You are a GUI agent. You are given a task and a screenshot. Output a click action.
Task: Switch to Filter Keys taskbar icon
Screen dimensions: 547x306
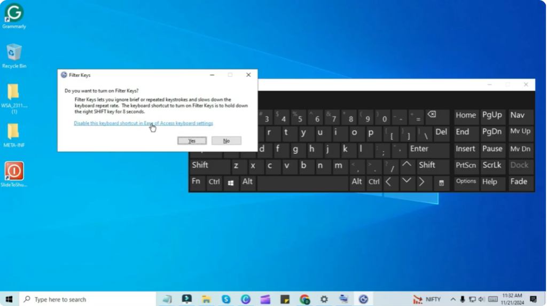coord(363,300)
